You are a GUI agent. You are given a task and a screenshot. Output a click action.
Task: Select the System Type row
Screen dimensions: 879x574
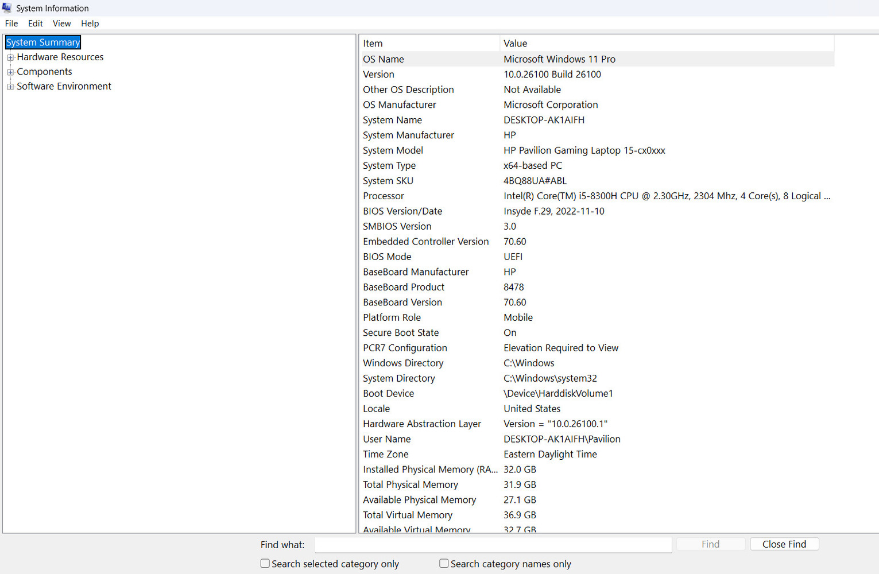click(x=597, y=165)
